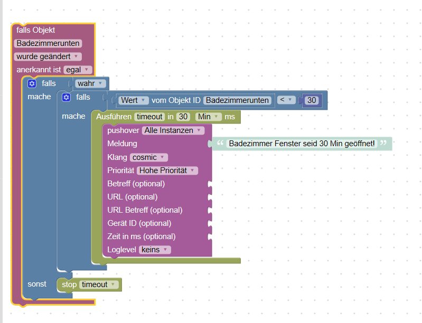This screenshot has height=323, width=422.
Task: Click the 'Gerät ID (optional)' input row
Action: coord(157,223)
